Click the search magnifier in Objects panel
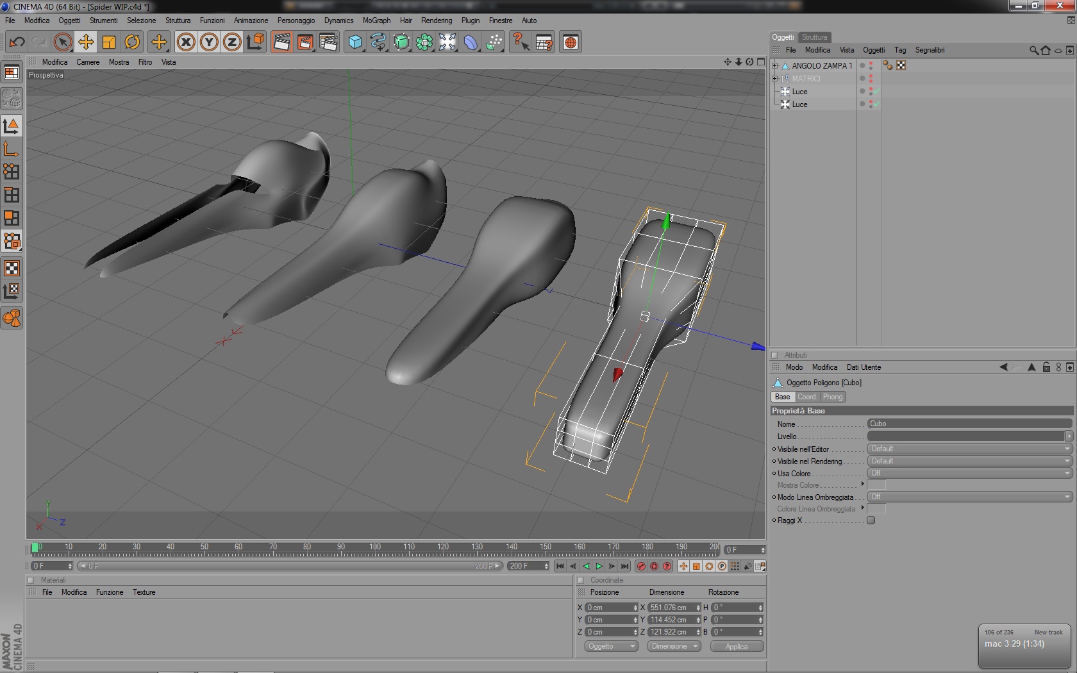Image resolution: width=1077 pixels, height=673 pixels. click(x=1033, y=50)
